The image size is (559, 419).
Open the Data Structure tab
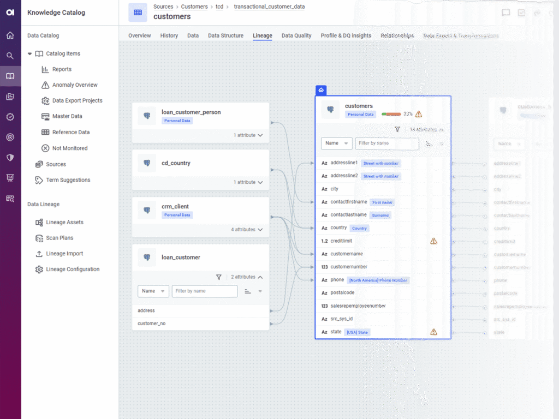[x=225, y=35]
